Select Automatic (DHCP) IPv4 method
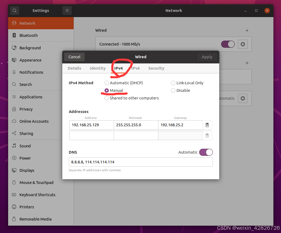Image resolution: width=281 pixels, height=233 pixels. click(107, 83)
